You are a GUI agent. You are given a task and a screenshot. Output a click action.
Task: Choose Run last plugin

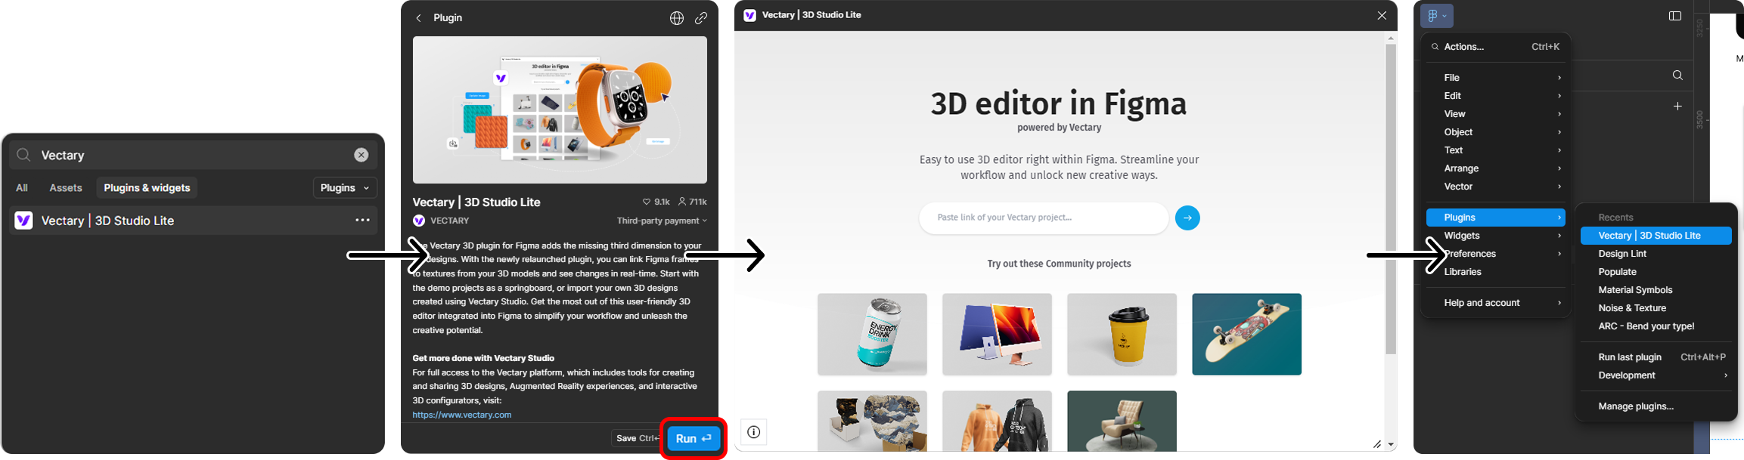1656,357
